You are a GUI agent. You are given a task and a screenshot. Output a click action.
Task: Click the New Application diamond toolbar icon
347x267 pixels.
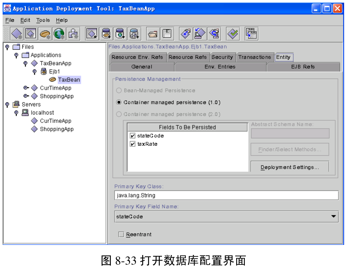(x=17, y=34)
